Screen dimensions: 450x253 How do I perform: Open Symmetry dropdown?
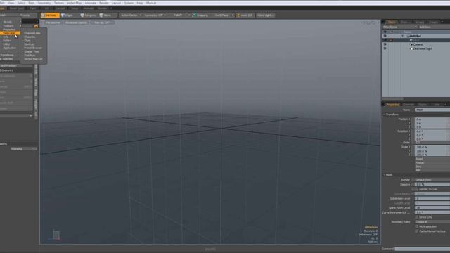tap(155, 15)
